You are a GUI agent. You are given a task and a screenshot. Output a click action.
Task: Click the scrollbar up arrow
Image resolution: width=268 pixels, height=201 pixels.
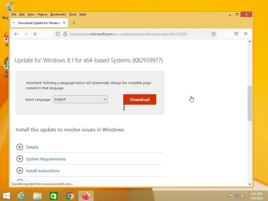(x=250, y=41)
